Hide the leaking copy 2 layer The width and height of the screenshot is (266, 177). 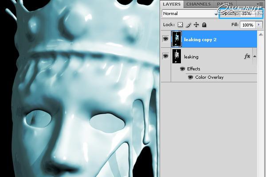[x=165, y=39]
